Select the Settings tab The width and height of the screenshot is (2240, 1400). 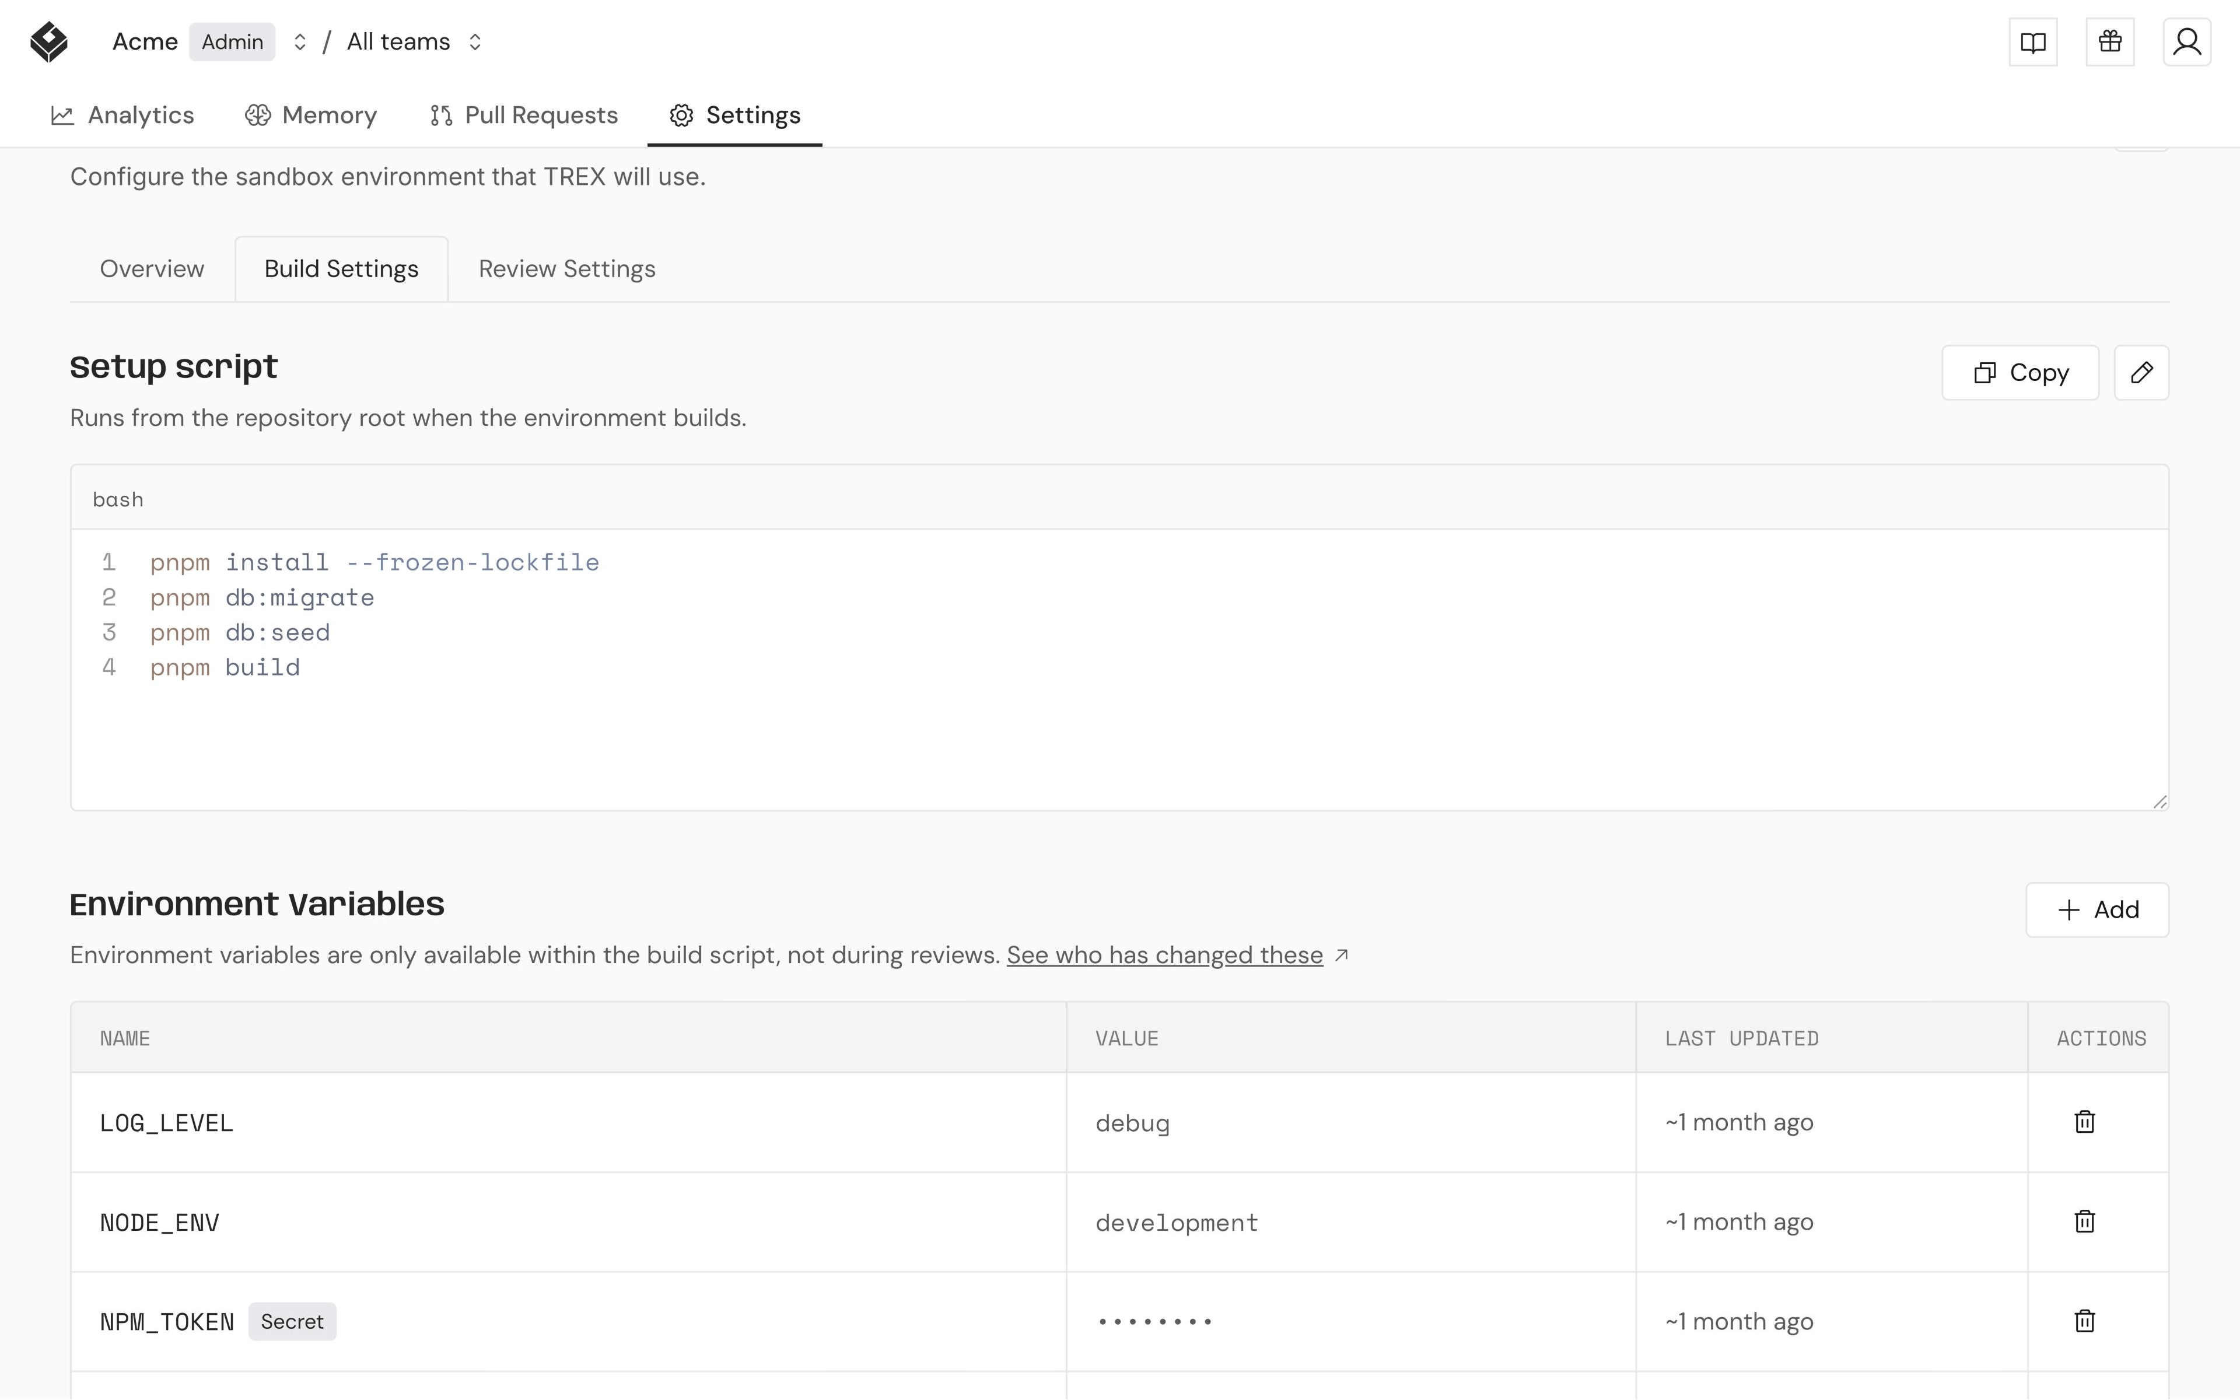tap(735, 116)
